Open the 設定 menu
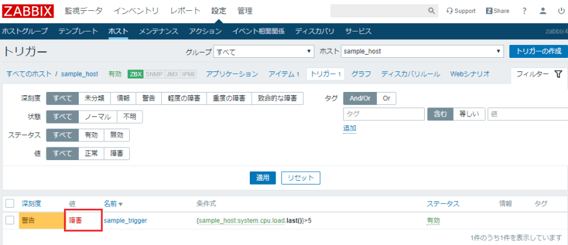The height and width of the screenshot is (245, 568). tap(219, 11)
